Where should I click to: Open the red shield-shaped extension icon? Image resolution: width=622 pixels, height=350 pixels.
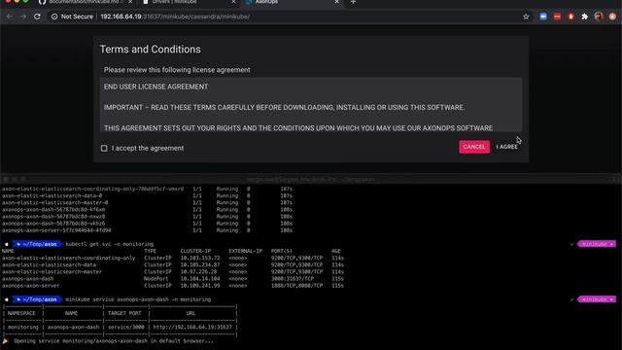pyautogui.click(x=570, y=17)
